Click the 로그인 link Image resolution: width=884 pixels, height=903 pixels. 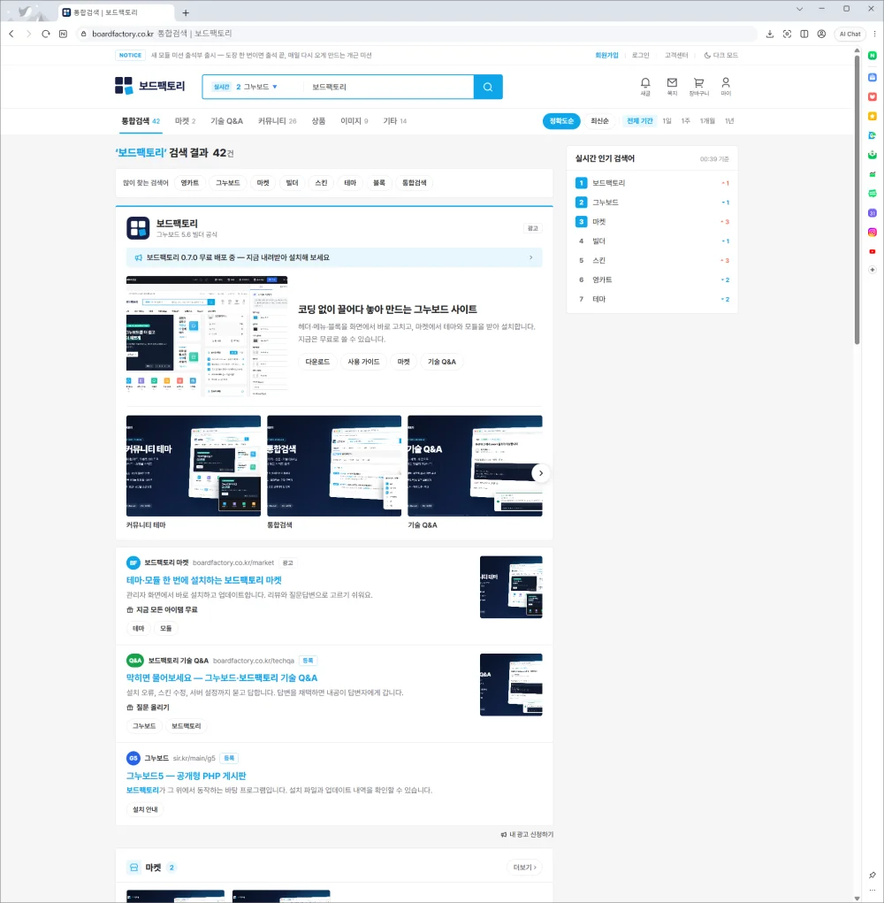(641, 56)
